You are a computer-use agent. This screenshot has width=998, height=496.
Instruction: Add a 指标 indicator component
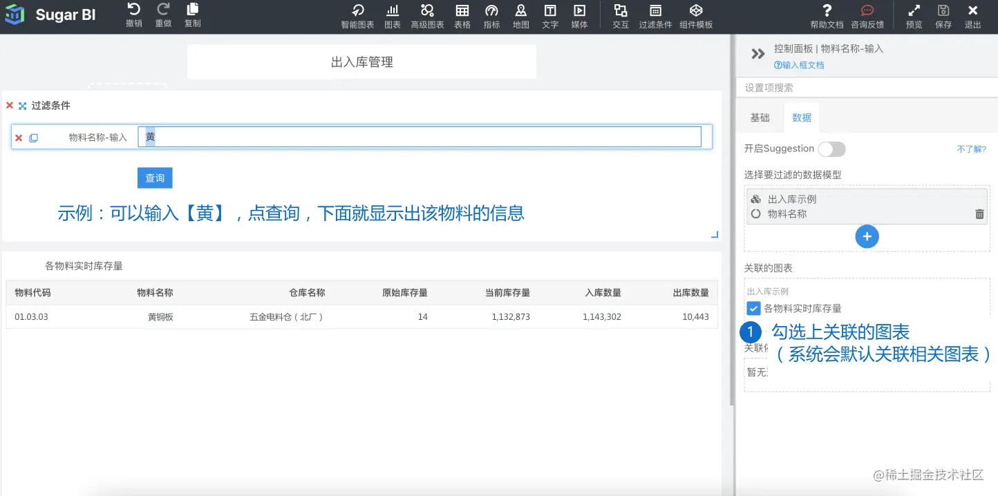point(491,17)
